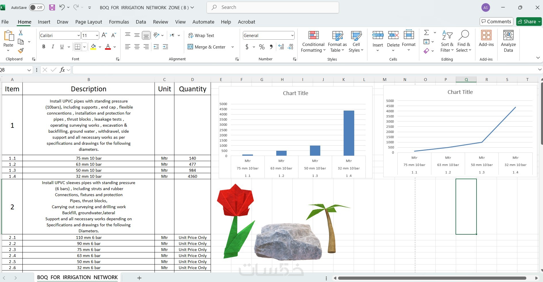Increase the cell indent

(x=165, y=47)
